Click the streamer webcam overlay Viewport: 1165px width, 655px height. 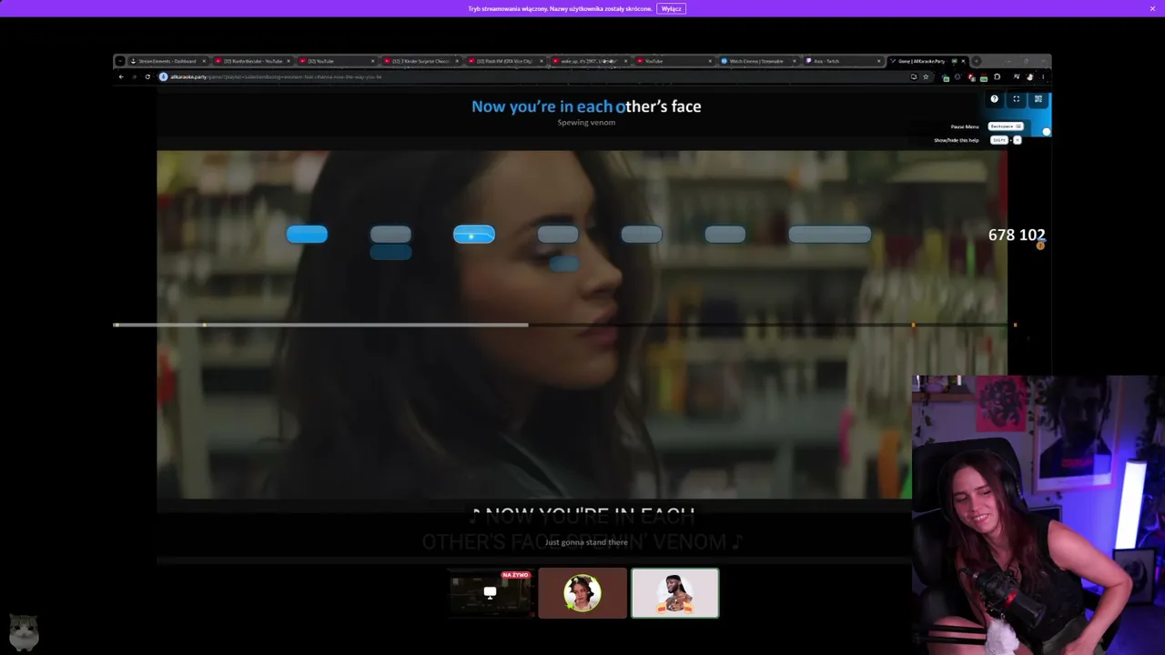[1038, 515]
